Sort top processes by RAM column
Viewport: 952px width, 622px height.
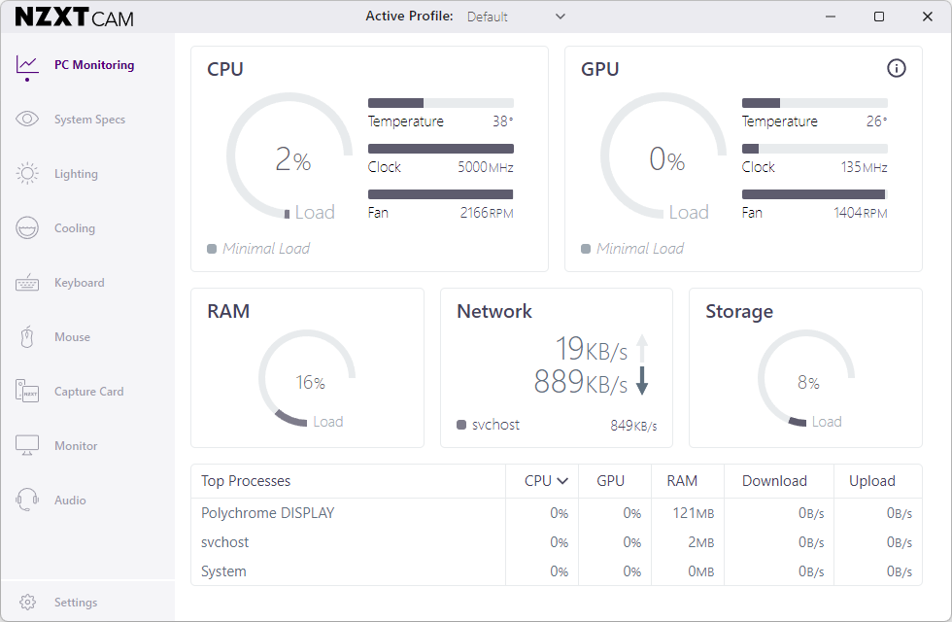pyautogui.click(x=682, y=481)
